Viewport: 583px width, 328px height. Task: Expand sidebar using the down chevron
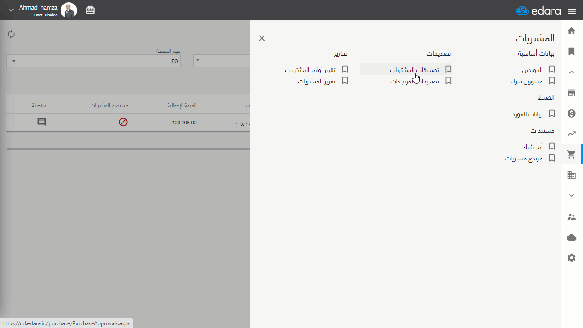tap(572, 195)
